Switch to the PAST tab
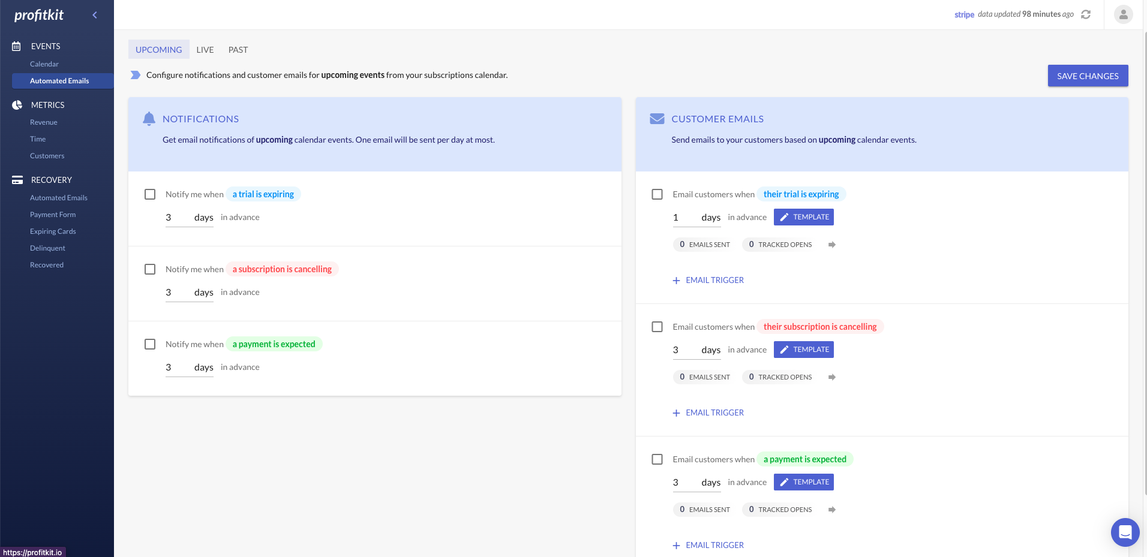 pos(238,50)
